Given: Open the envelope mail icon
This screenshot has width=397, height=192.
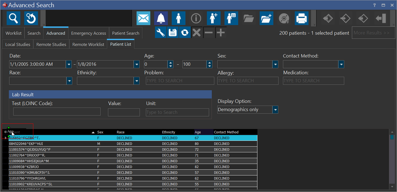Looking at the screenshot, I should (x=143, y=18).
